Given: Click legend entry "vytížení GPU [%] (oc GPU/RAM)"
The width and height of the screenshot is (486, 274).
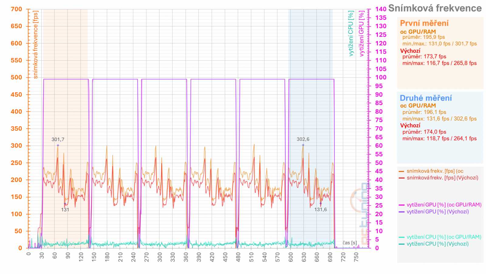Looking at the screenshot, I should 444,205.
